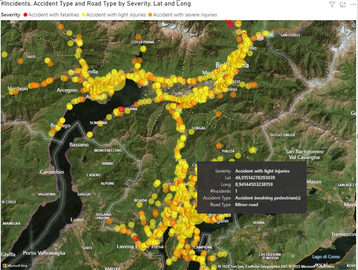Viewport: 358px width, 270px height.
Task: Click the 'Porto Valtravaglia' map label
Action: (44, 253)
